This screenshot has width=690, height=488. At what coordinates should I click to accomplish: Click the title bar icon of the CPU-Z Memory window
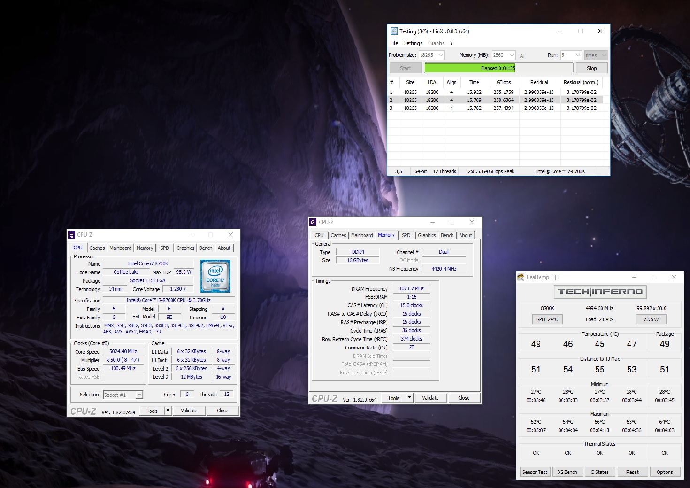click(313, 222)
